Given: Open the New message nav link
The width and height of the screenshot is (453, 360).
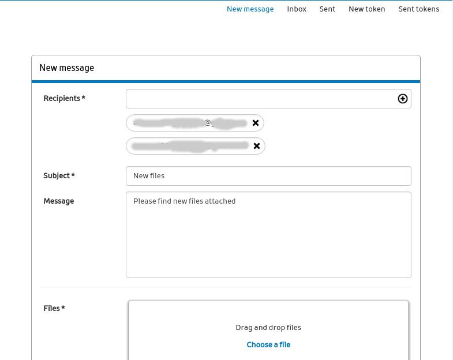Looking at the screenshot, I should pos(250,9).
